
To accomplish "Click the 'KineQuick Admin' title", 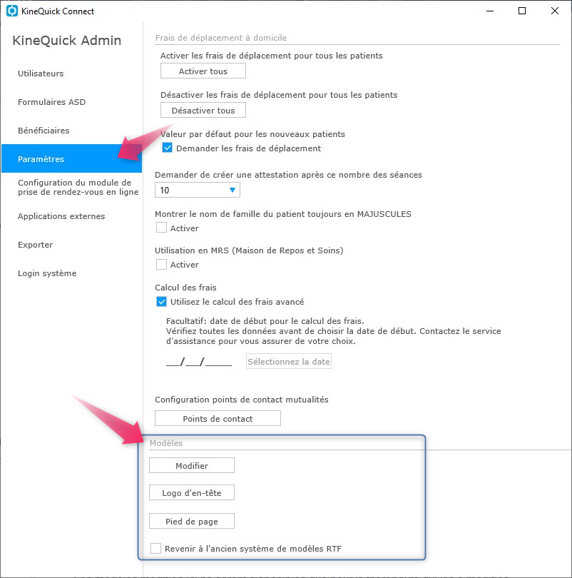I will [x=66, y=40].
